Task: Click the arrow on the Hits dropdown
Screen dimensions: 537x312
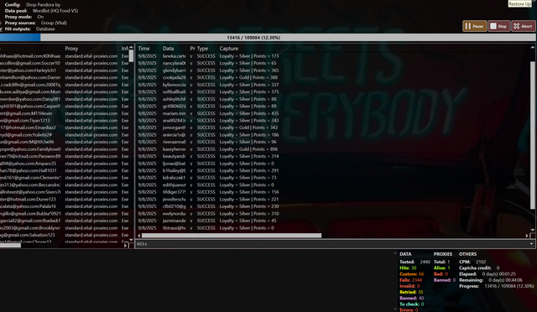Action: pos(531,244)
